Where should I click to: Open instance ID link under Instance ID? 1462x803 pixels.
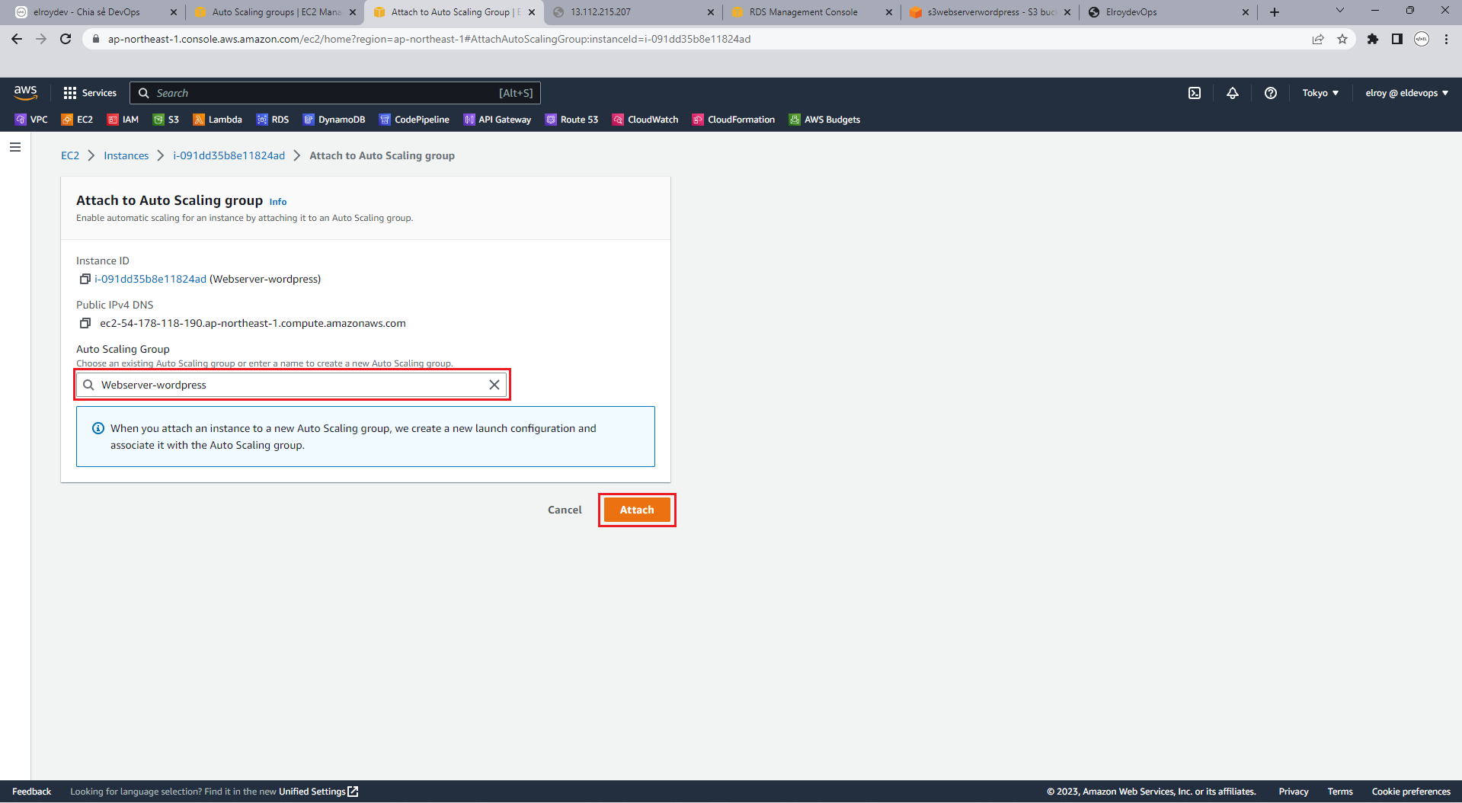click(x=151, y=279)
